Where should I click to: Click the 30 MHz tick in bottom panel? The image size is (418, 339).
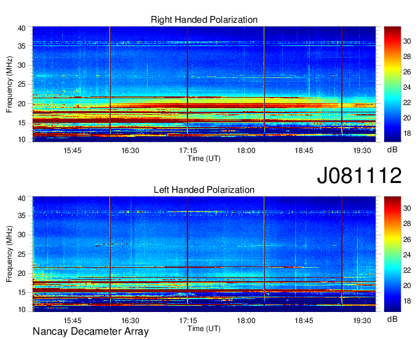coord(22,235)
